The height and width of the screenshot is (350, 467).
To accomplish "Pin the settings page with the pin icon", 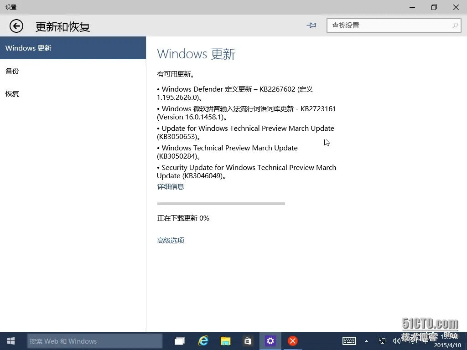I will pyautogui.click(x=311, y=26).
